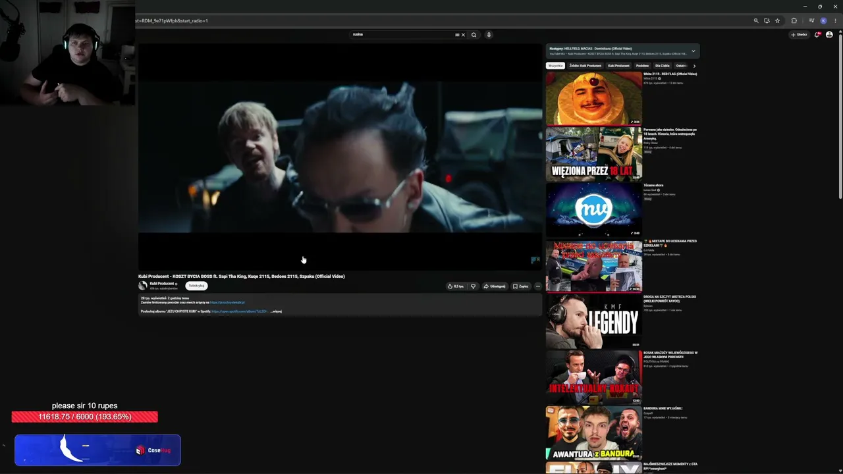
Task: Select the 'Dla Ciebie' filter chip
Action: (663, 66)
